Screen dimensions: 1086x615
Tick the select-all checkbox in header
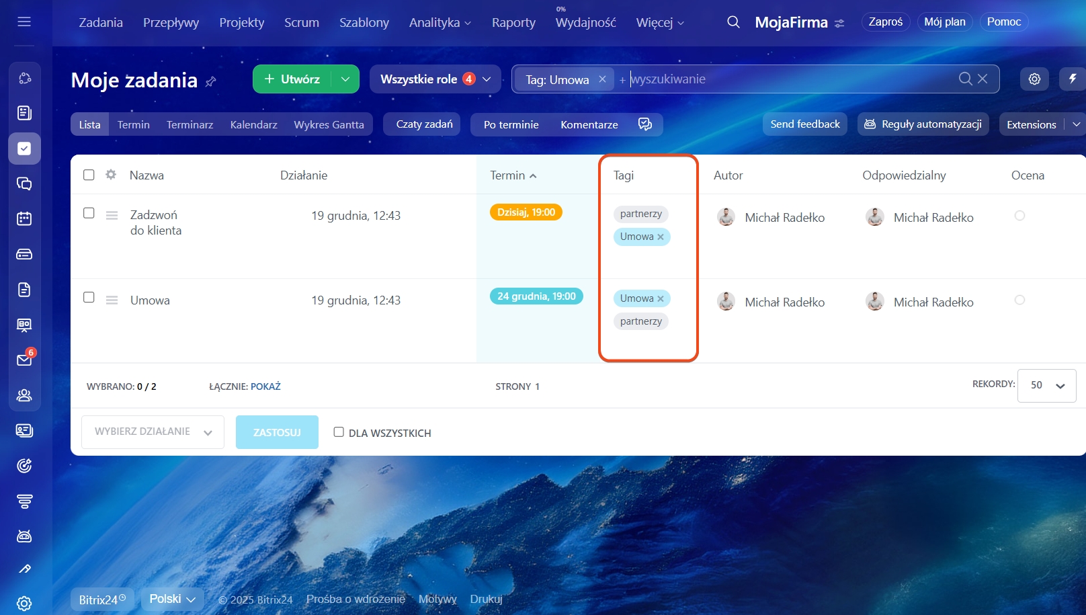(x=89, y=175)
